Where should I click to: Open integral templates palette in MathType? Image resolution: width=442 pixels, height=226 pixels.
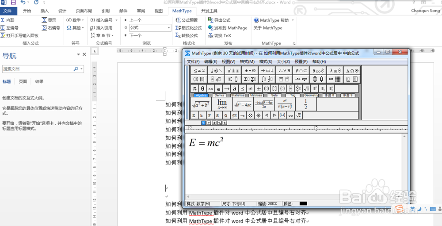point(267,79)
